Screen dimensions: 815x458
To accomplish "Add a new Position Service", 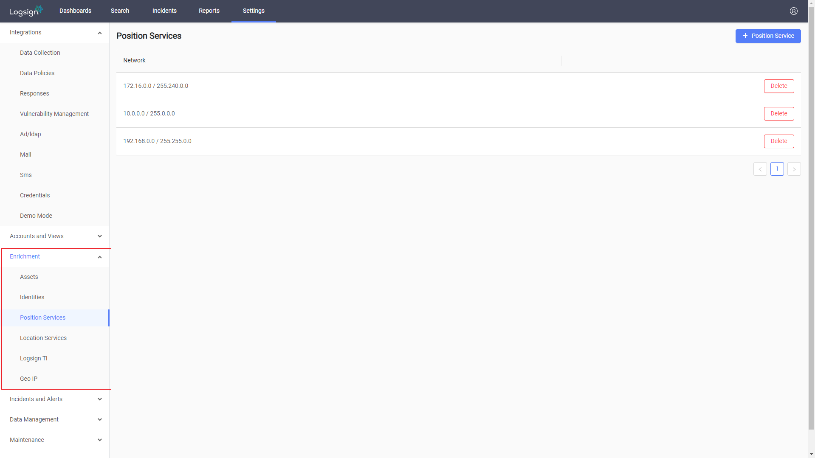I will coord(768,36).
